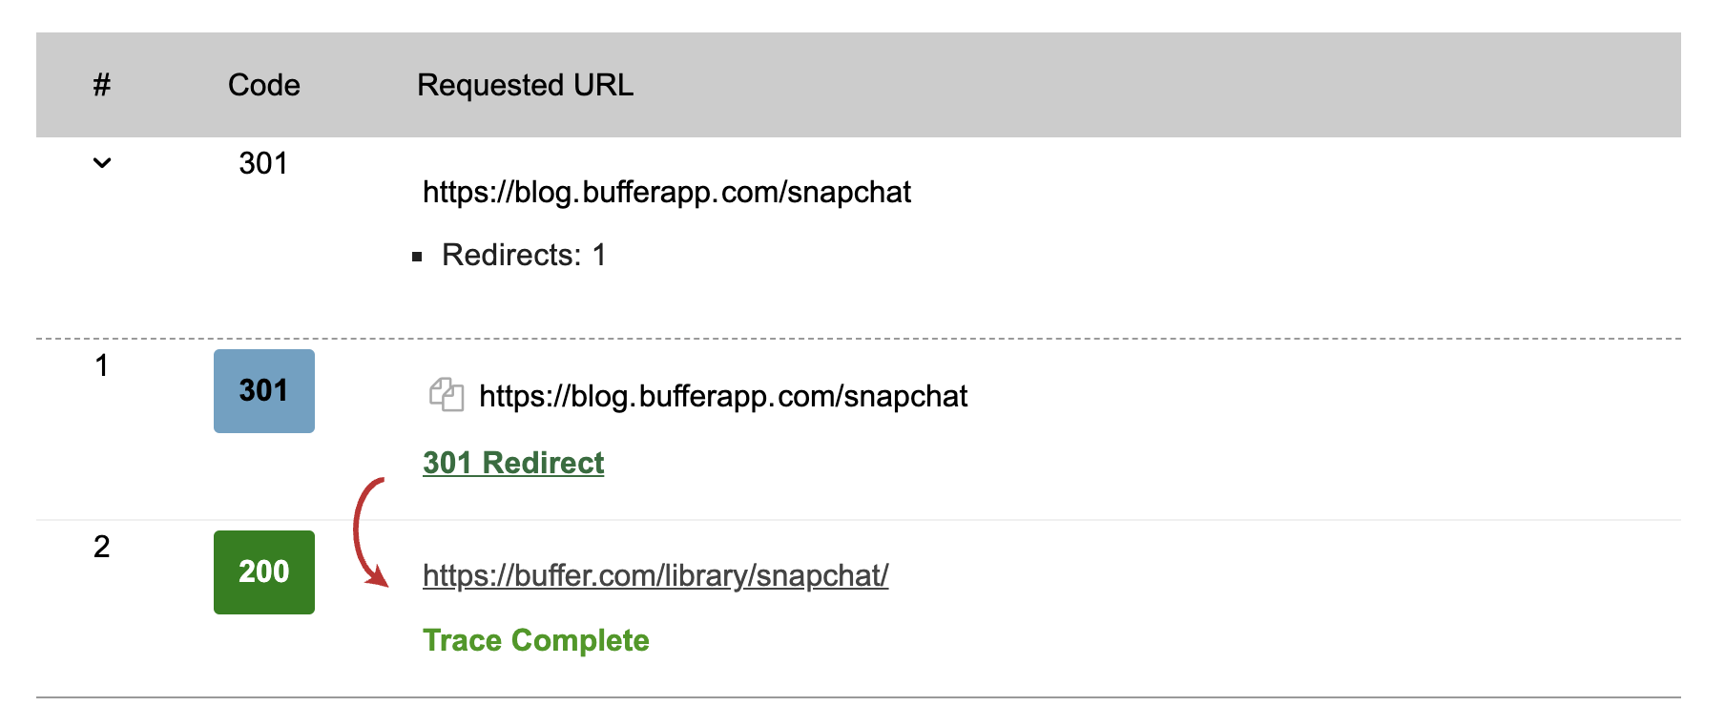1725x727 pixels.
Task: Click the bullet next to Redirects: 1
Action: 417,256
